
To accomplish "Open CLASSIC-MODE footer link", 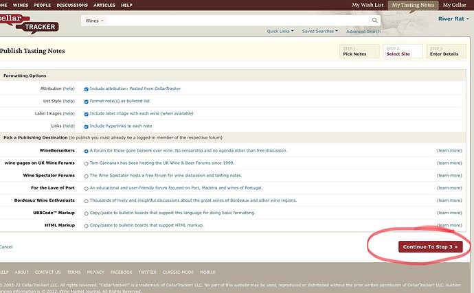I will click(178, 272).
